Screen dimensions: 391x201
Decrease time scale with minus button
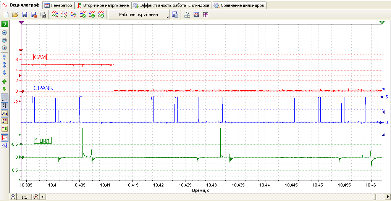[13, 197]
